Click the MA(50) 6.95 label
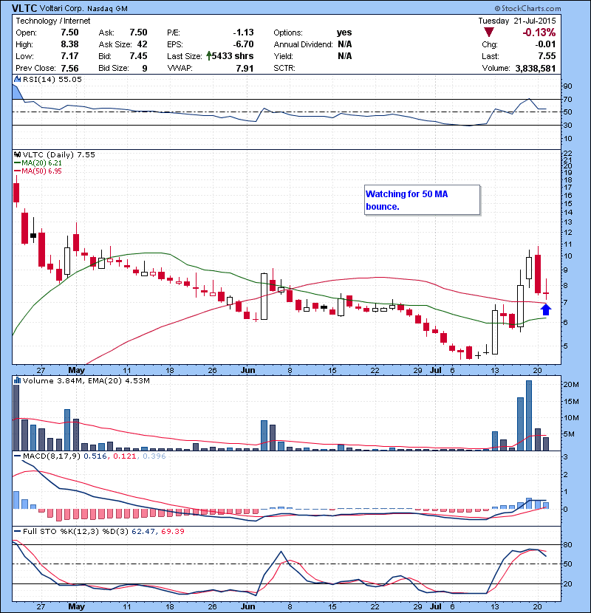Screen dimensions: 591x613 click(x=42, y=171)
